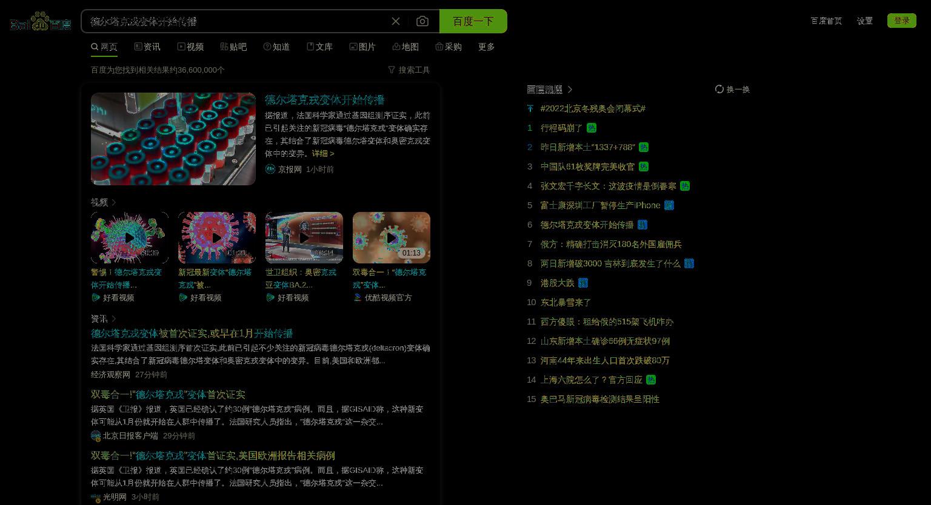This screenshot has width=931, height=505.
Task: Expand the 更多 menu
Action: (487, 47)
